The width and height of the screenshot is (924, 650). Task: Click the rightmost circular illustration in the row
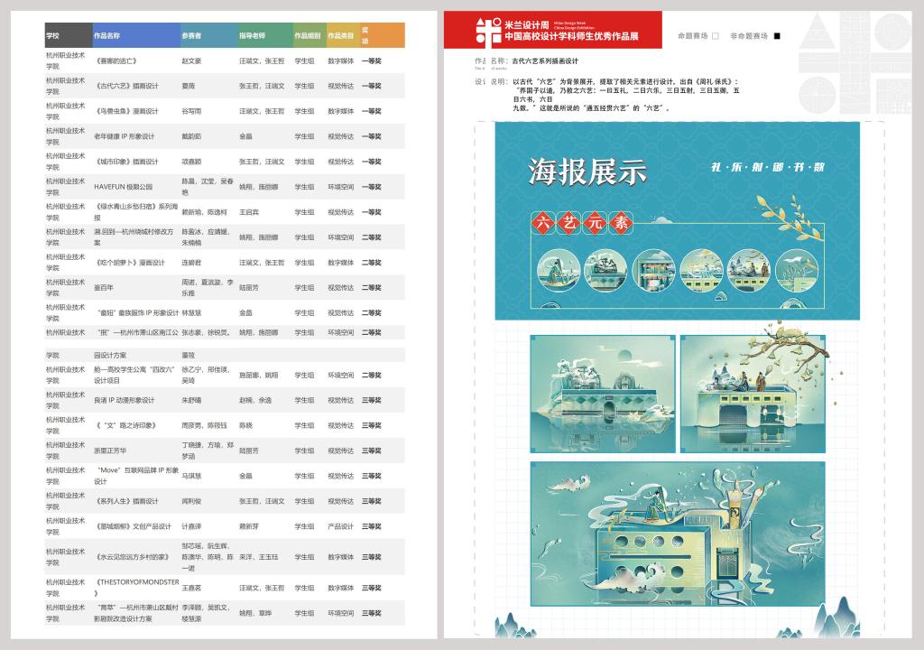coord(797,270)
